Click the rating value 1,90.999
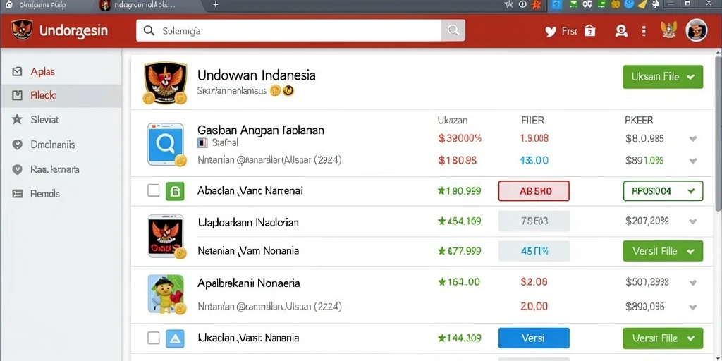The image size is (722, 361). [x=460, y=190]
